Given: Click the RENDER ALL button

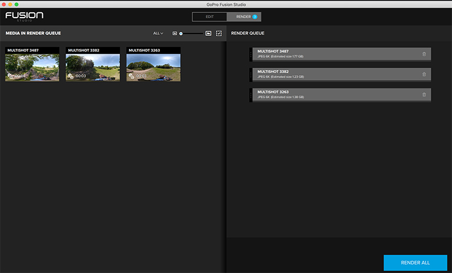Looking at the screenshot, I should [415, 262].
